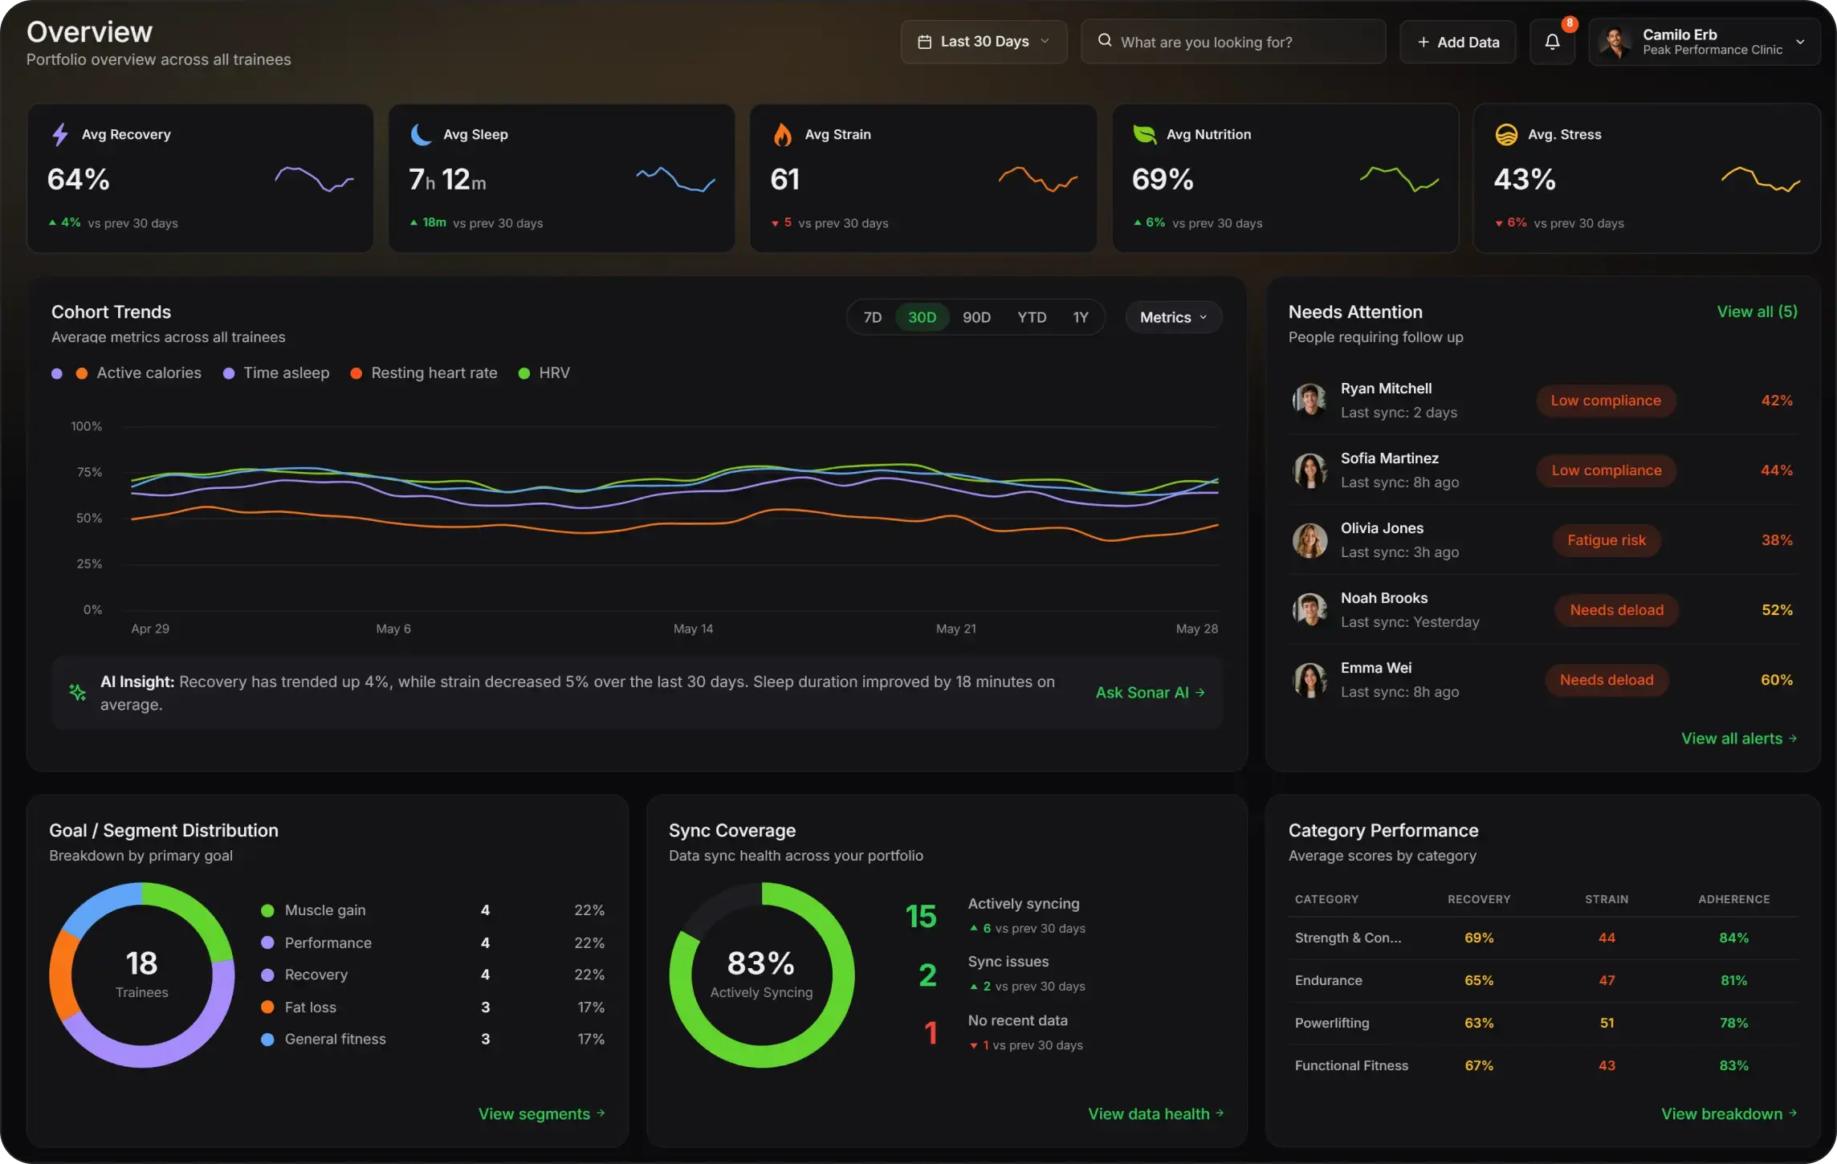Click Sofia Martinez's avatar

coord(1310,470)
